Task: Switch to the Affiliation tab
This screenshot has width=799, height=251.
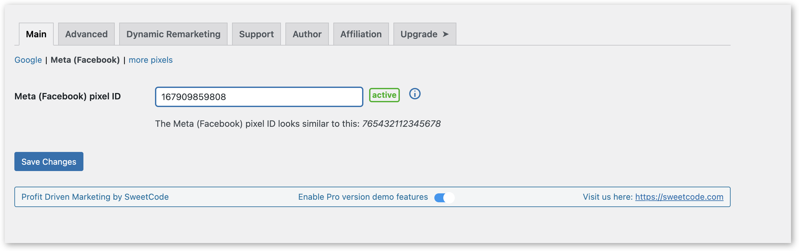Action: coord(361,34)
